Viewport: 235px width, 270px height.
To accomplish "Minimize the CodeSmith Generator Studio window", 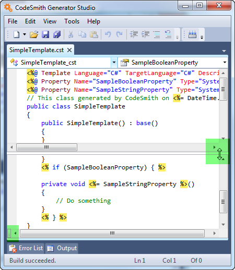I will point(185,6).
